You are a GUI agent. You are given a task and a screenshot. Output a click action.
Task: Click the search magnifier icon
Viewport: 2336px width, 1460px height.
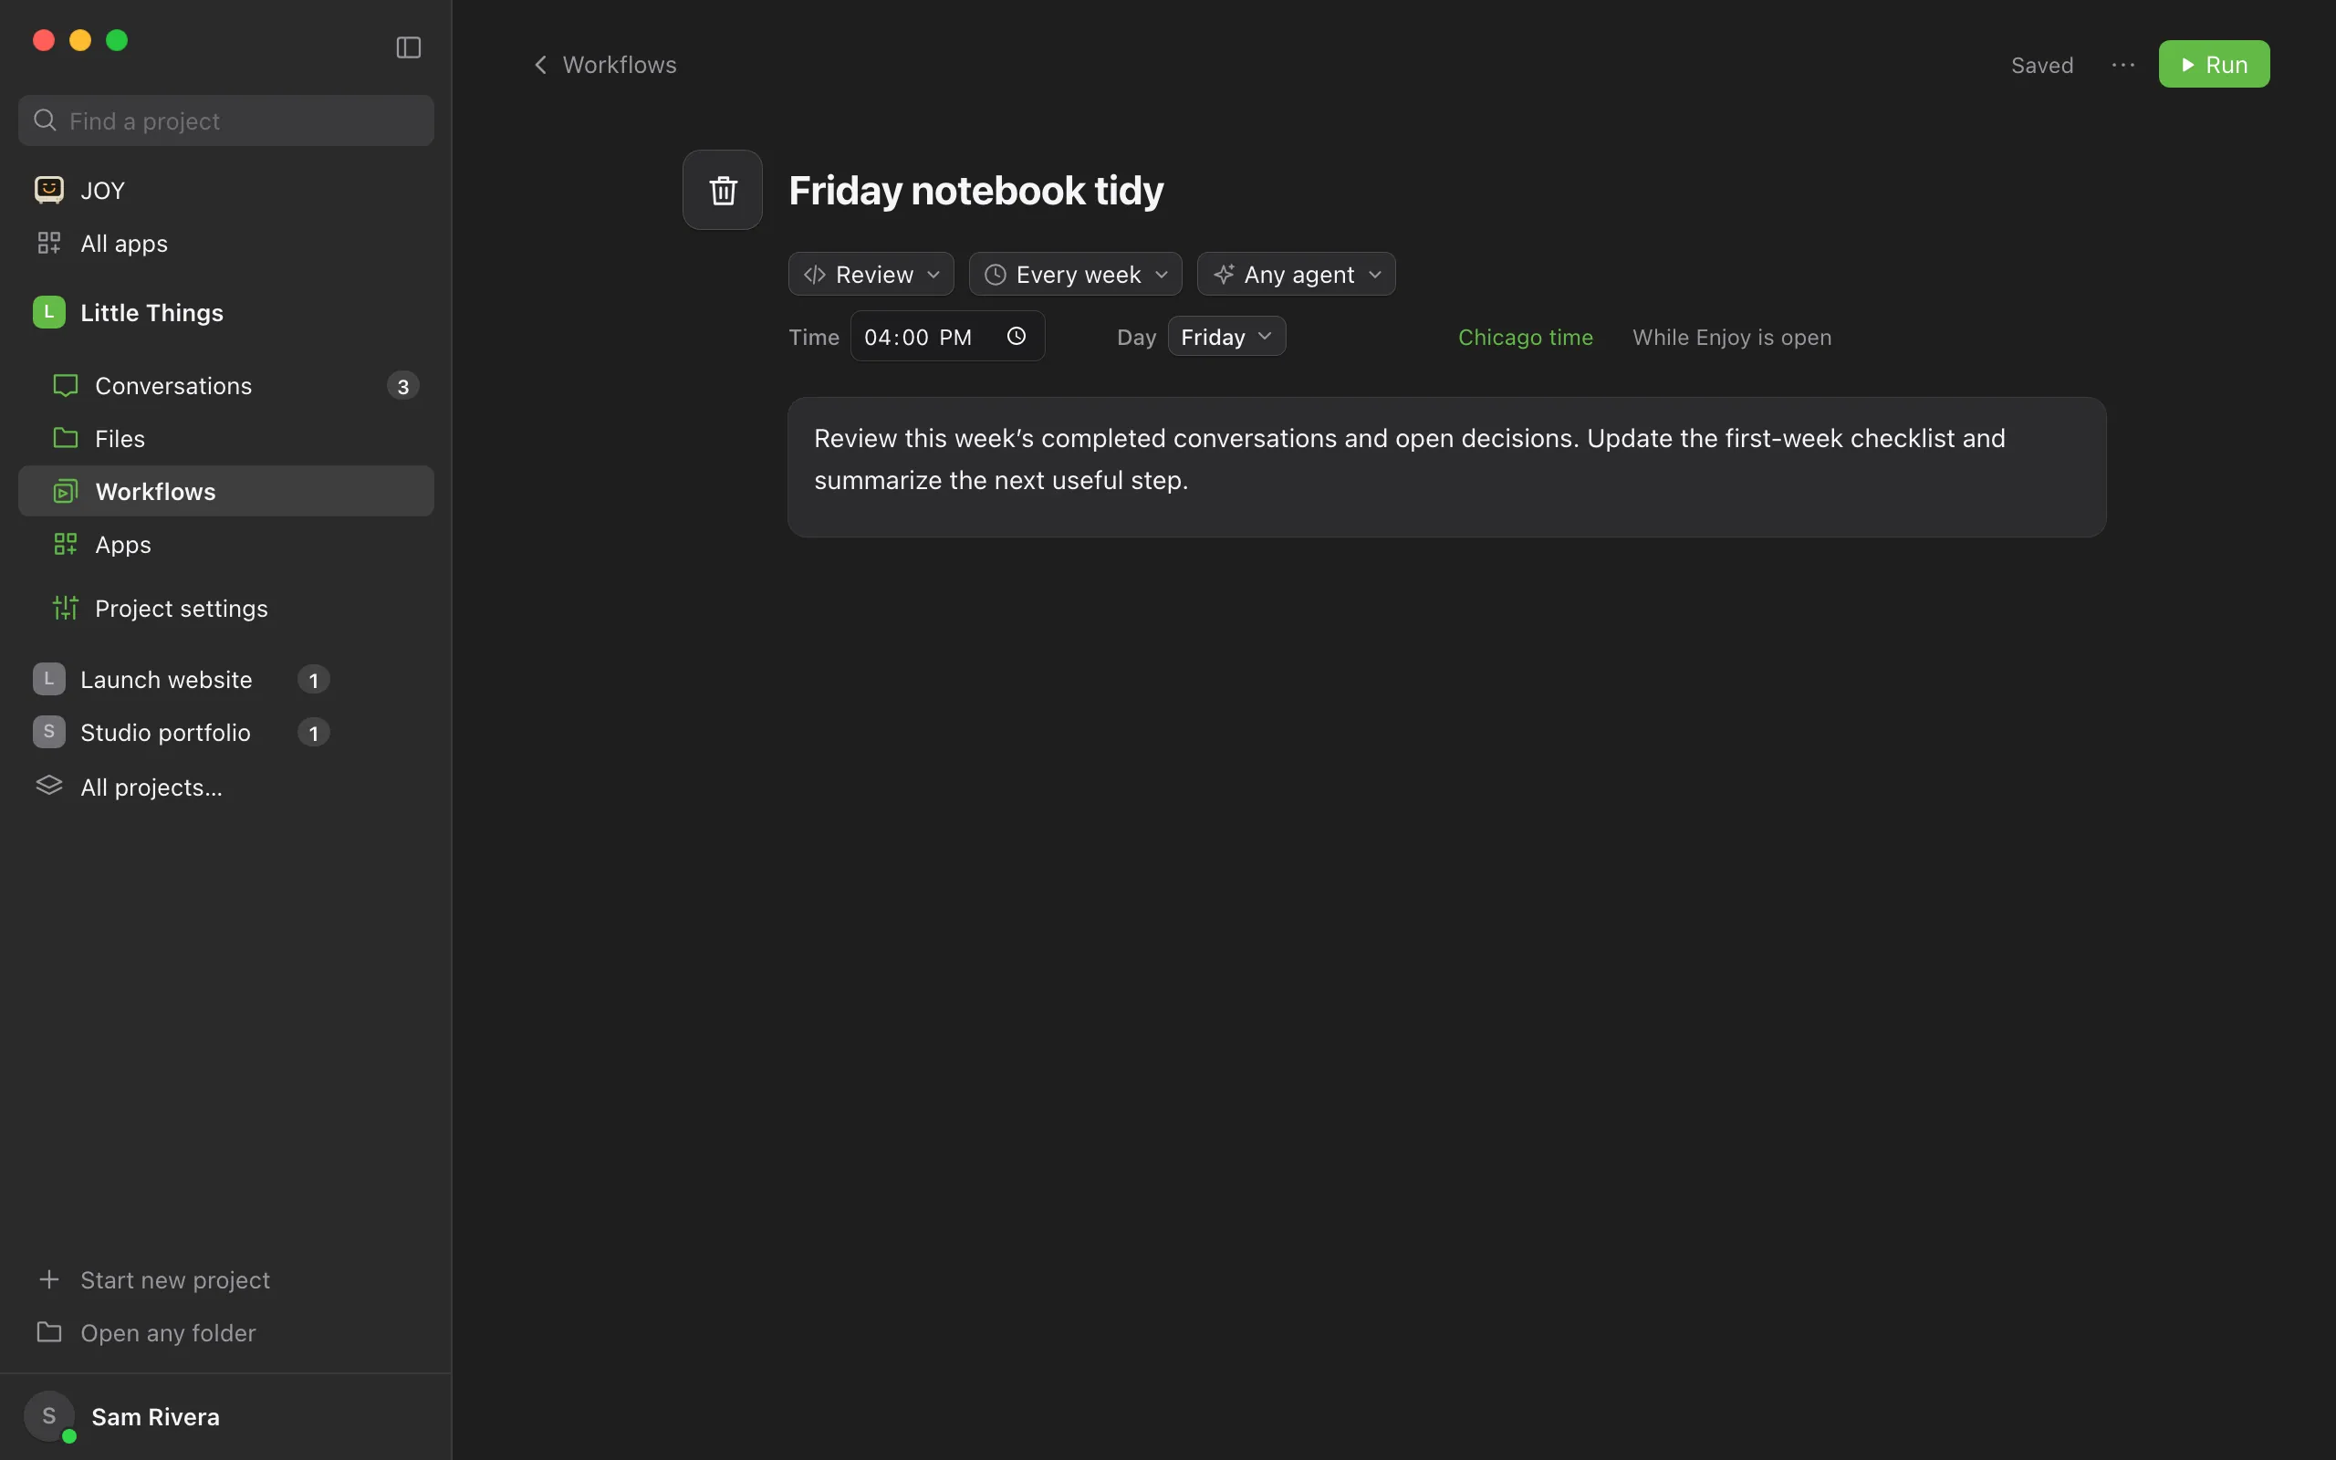pos(45,120)
